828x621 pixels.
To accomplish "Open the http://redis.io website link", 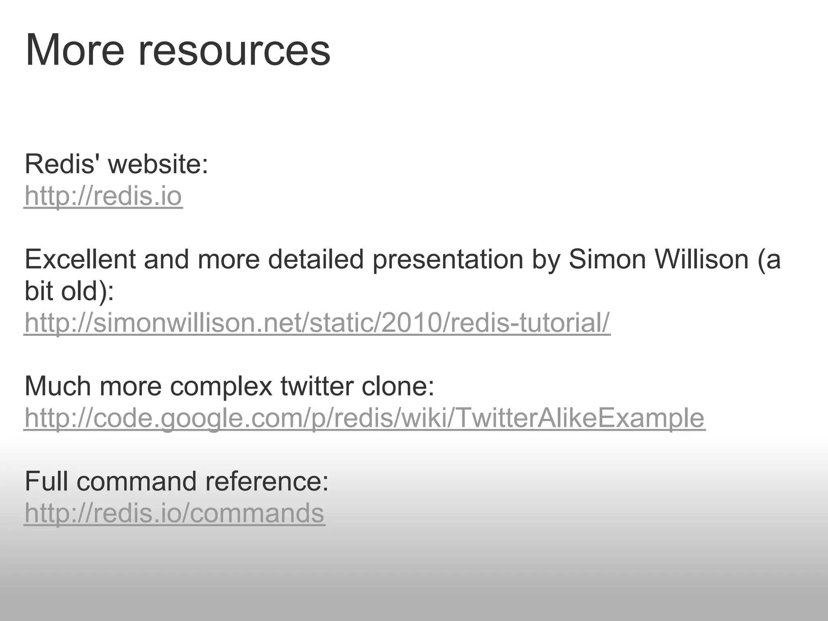I will [103, 196].
